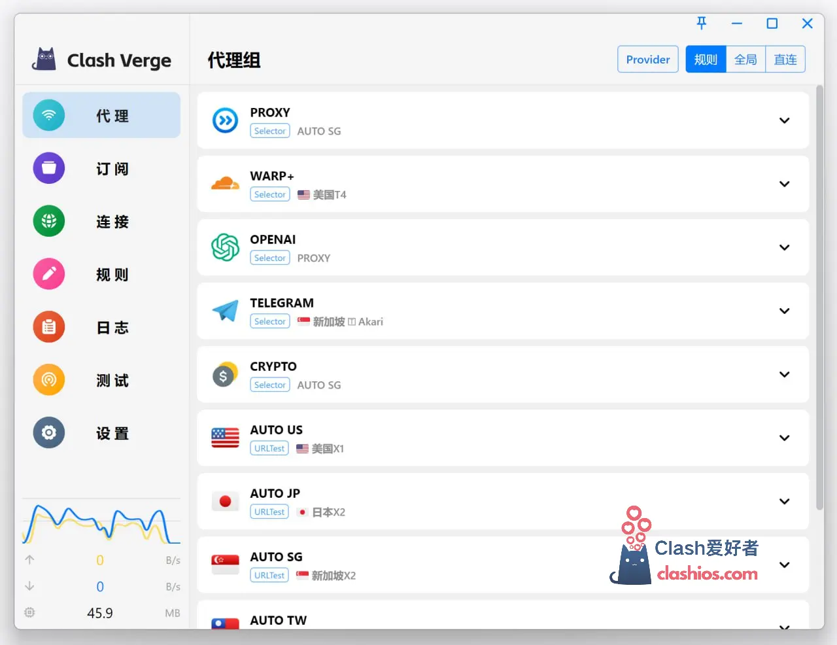Screen dimensions: 837x645
Task: Click the WARP+ Cloudflare cloud icon
Action: (225, 184)
